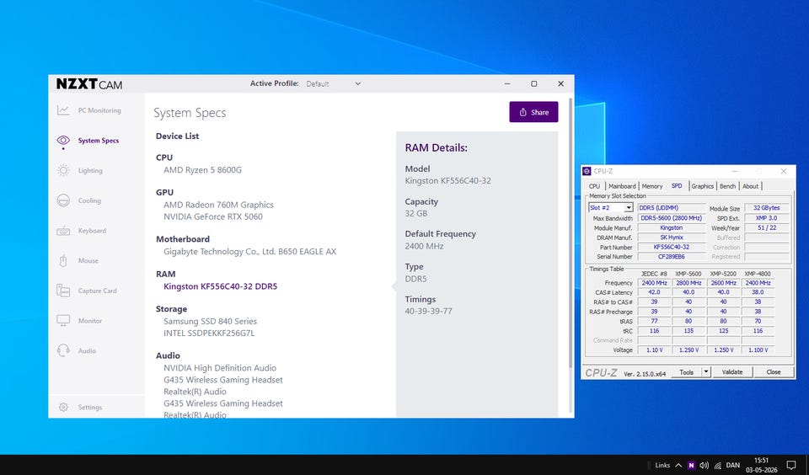The width and height of the screenshot is (809, 475).
Task: Click the Serial Number field CF289EB6
Action: 672,256
